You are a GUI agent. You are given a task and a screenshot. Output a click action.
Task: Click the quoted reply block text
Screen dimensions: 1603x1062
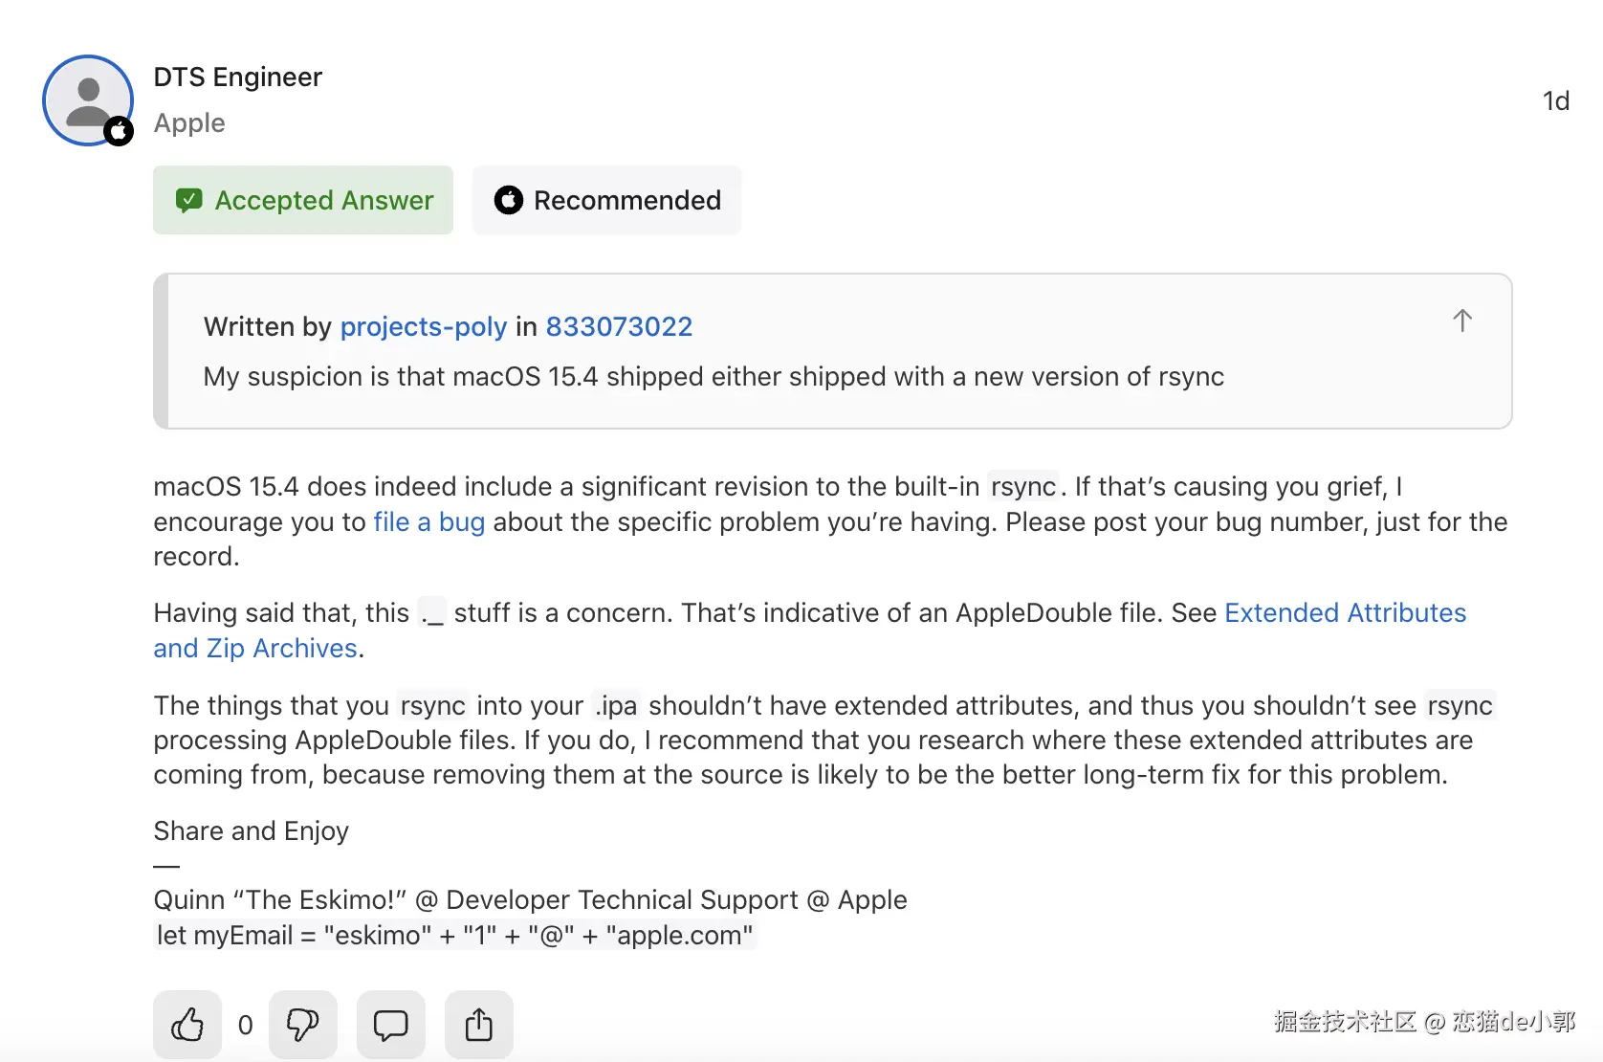713,377
